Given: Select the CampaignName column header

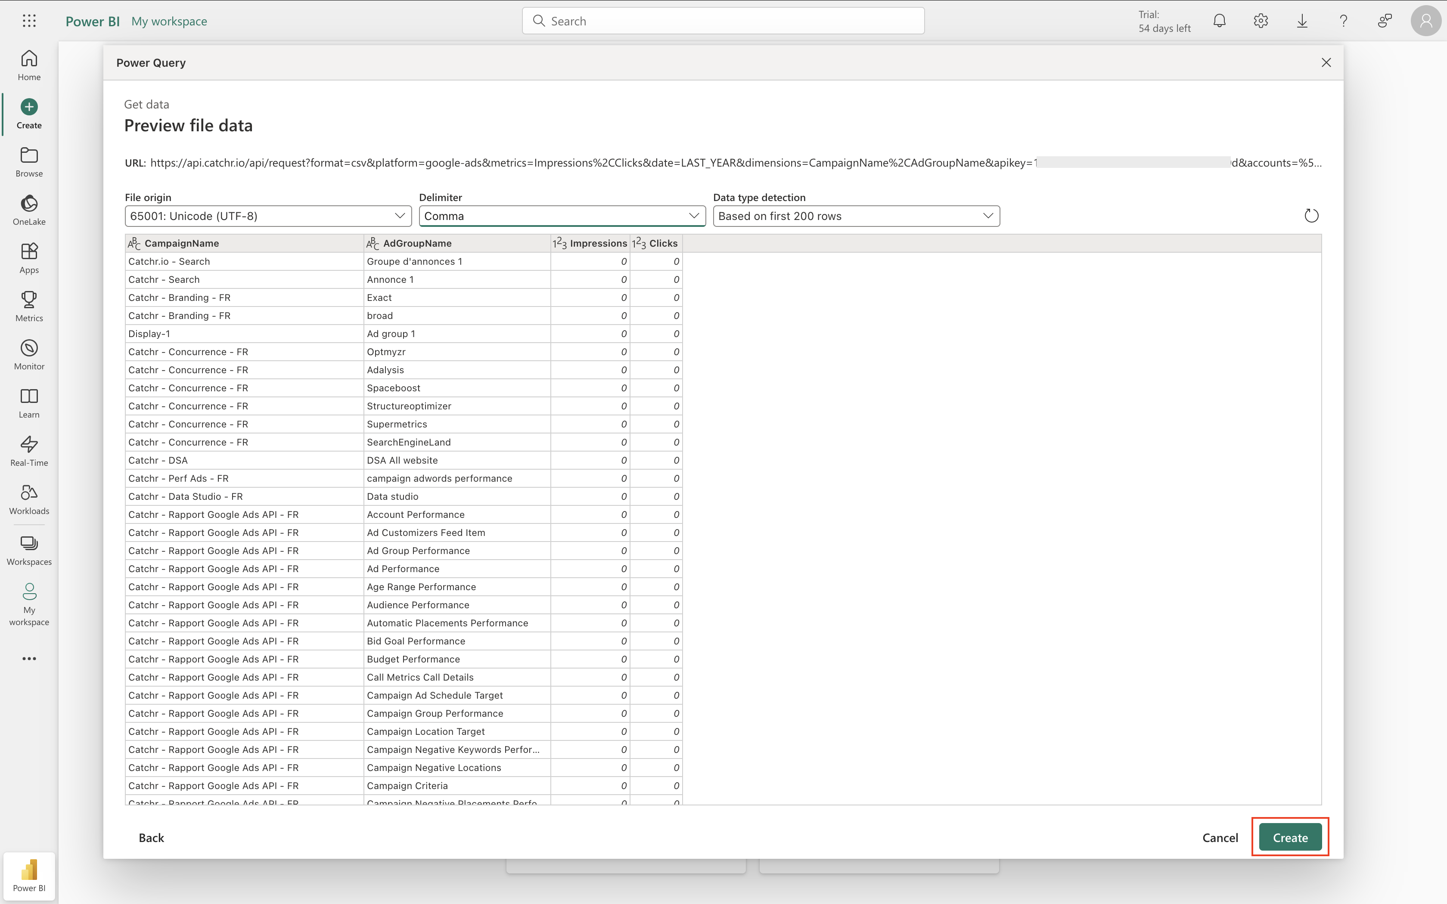Looking at the screenshot, I should point(244,243).
